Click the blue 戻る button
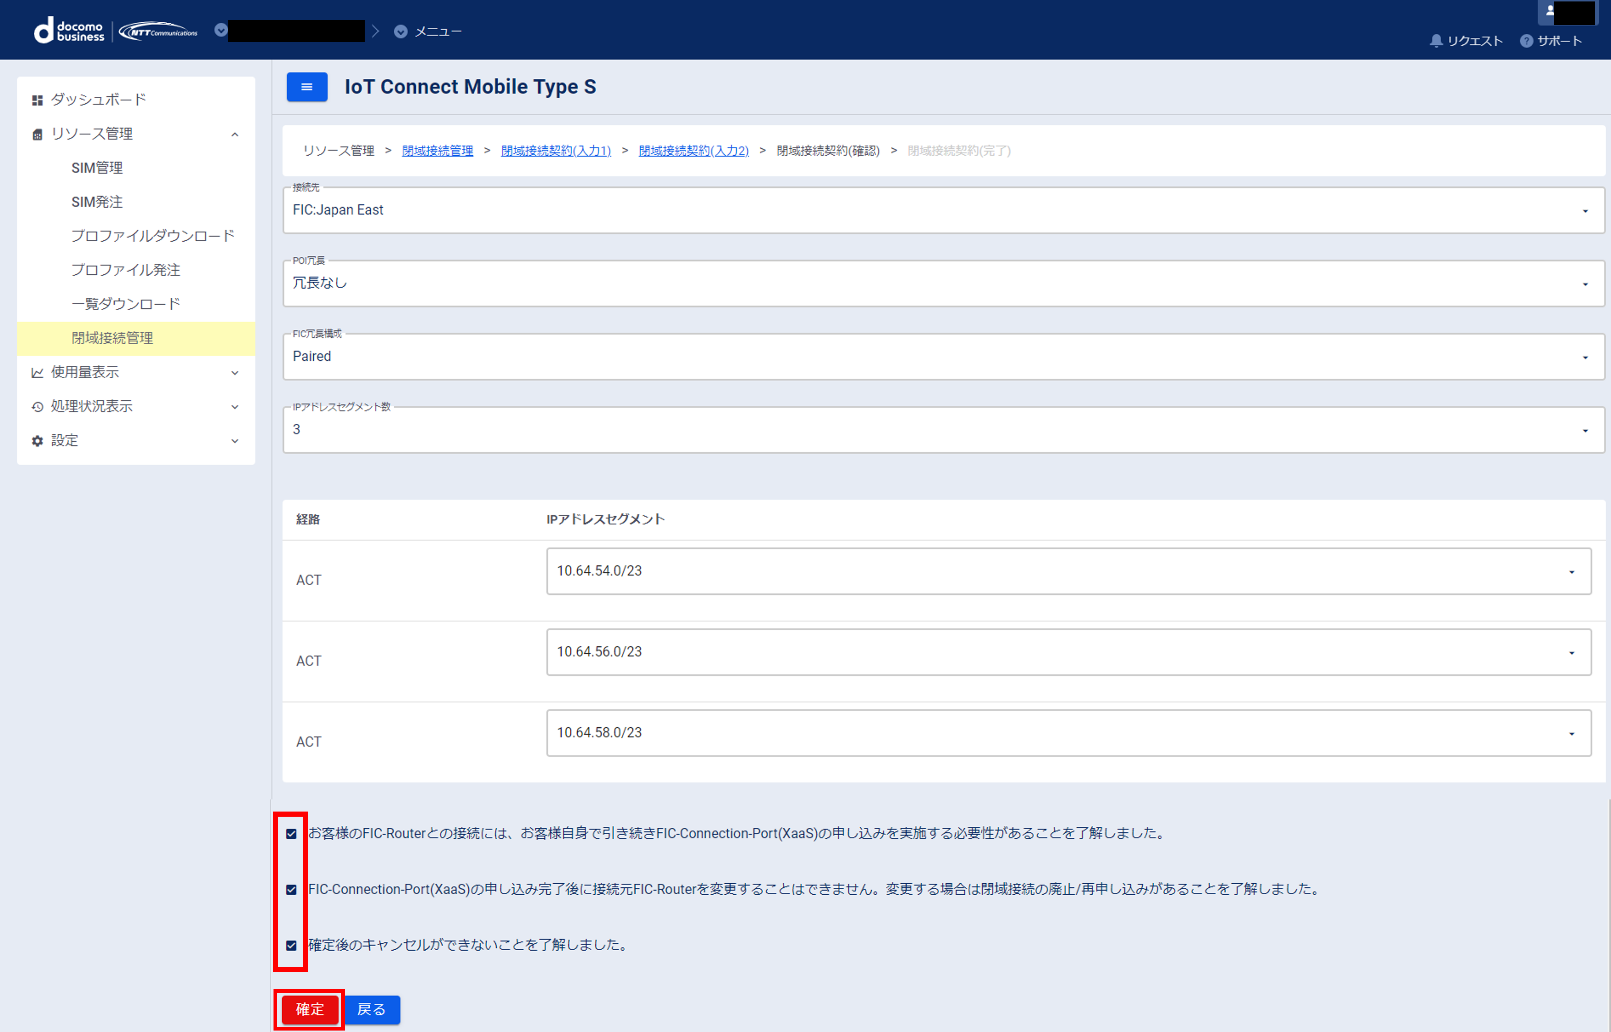The image size is (1611, 1032). [x=372, y=1010]
